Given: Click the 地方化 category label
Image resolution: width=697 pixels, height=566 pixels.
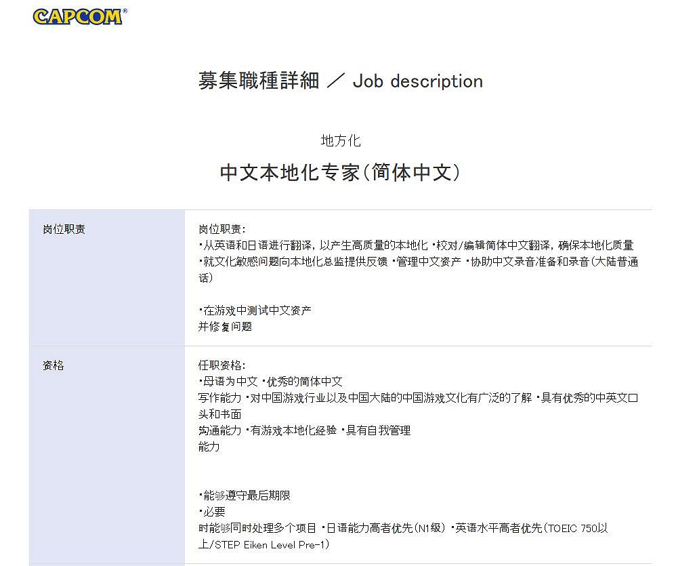Looking at the screenshot, I should point(341,140).
